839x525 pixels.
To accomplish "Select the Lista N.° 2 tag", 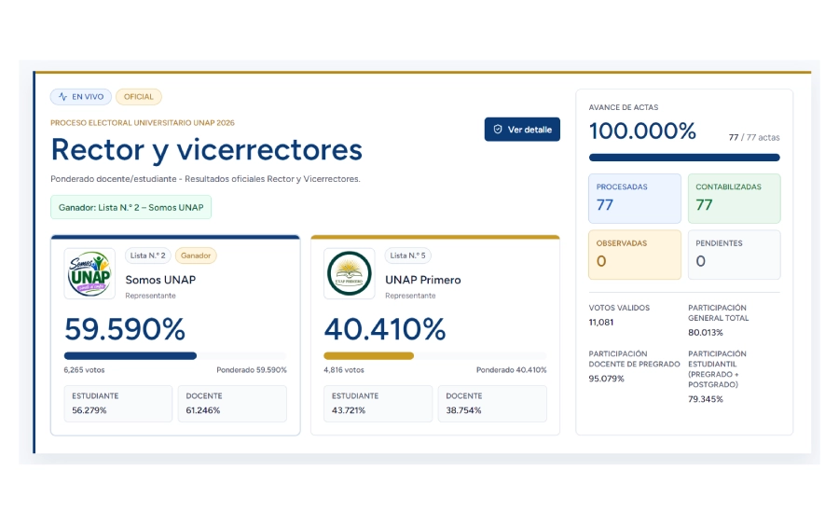I will [147, 256].
